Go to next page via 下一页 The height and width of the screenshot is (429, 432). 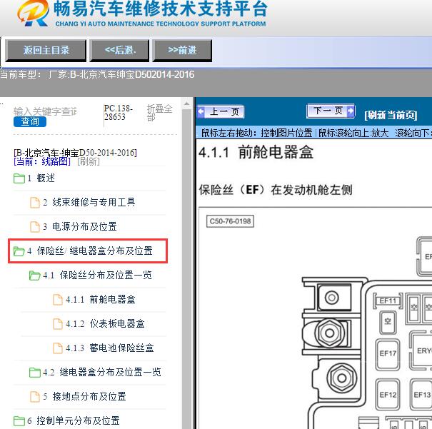pos(331,111)
